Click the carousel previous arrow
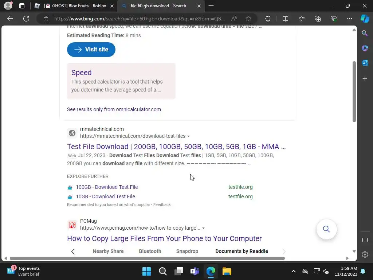The height and width of the screenshot is (280, 373). coord(73,252)
